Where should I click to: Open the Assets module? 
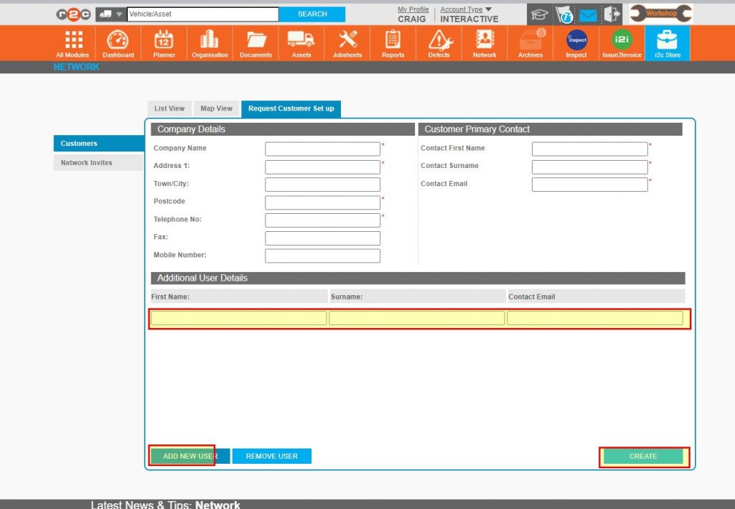click(x=301, y=42)
